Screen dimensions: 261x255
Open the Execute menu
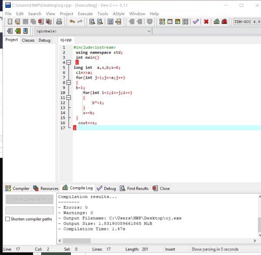(85, 13)
